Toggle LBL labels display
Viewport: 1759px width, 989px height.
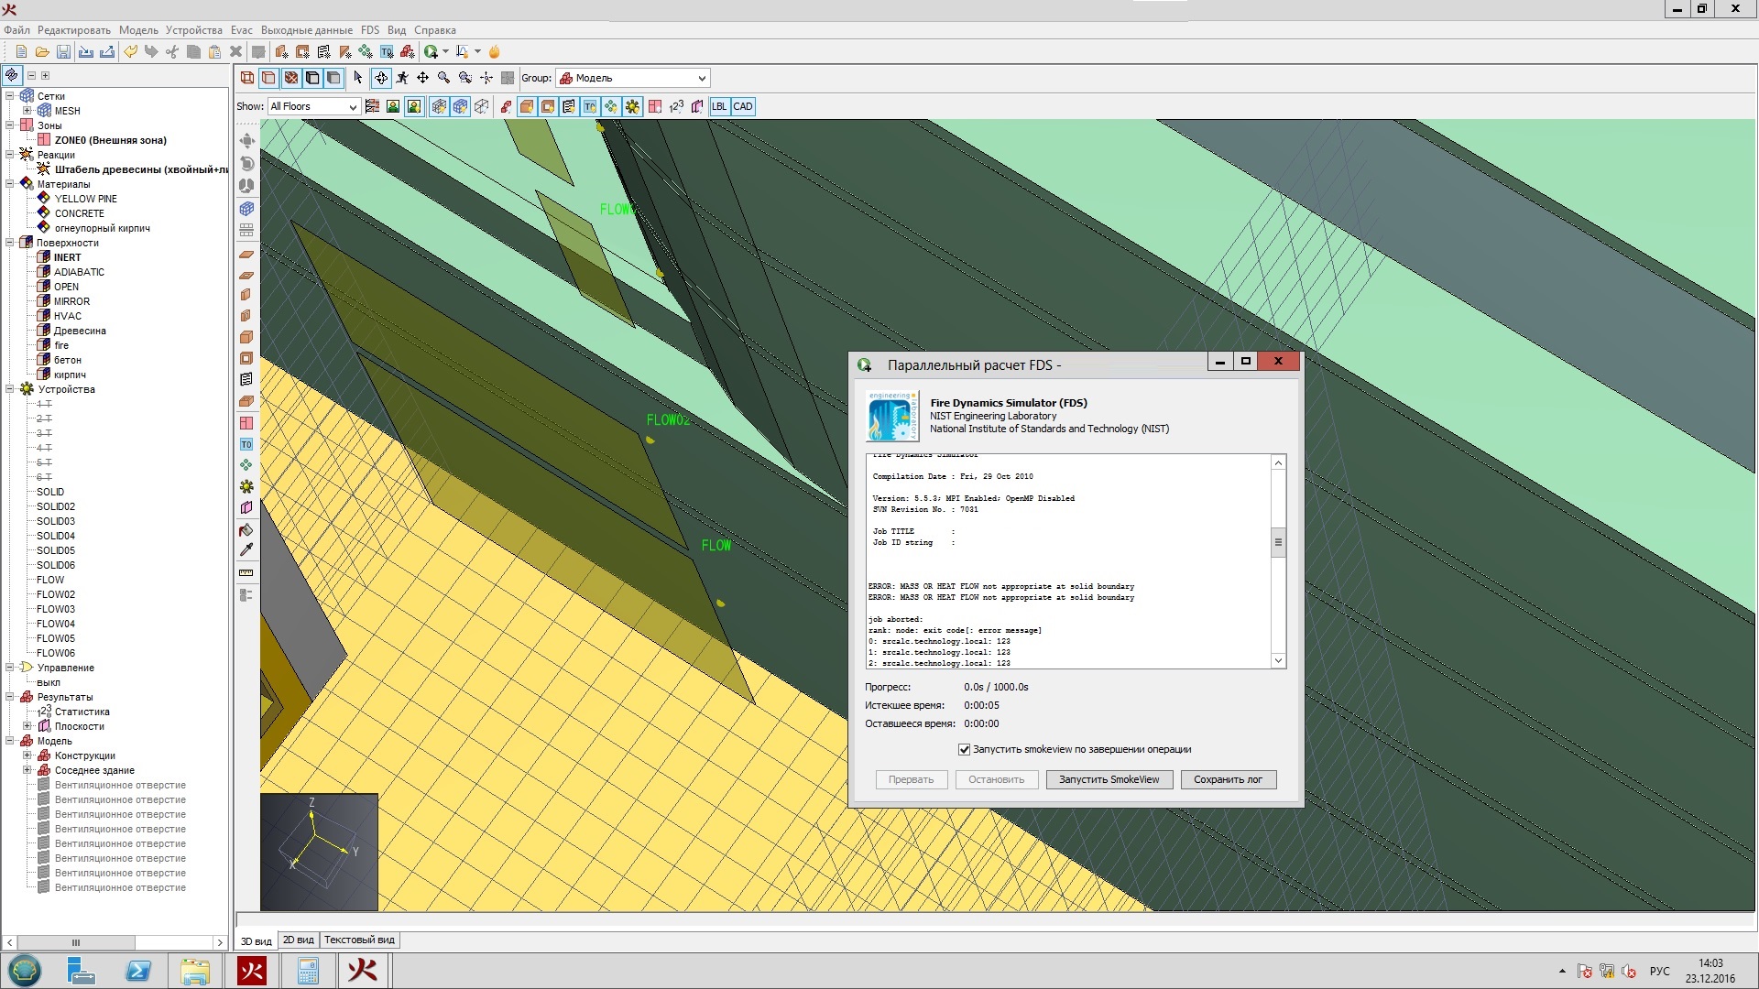click(719, 106)
